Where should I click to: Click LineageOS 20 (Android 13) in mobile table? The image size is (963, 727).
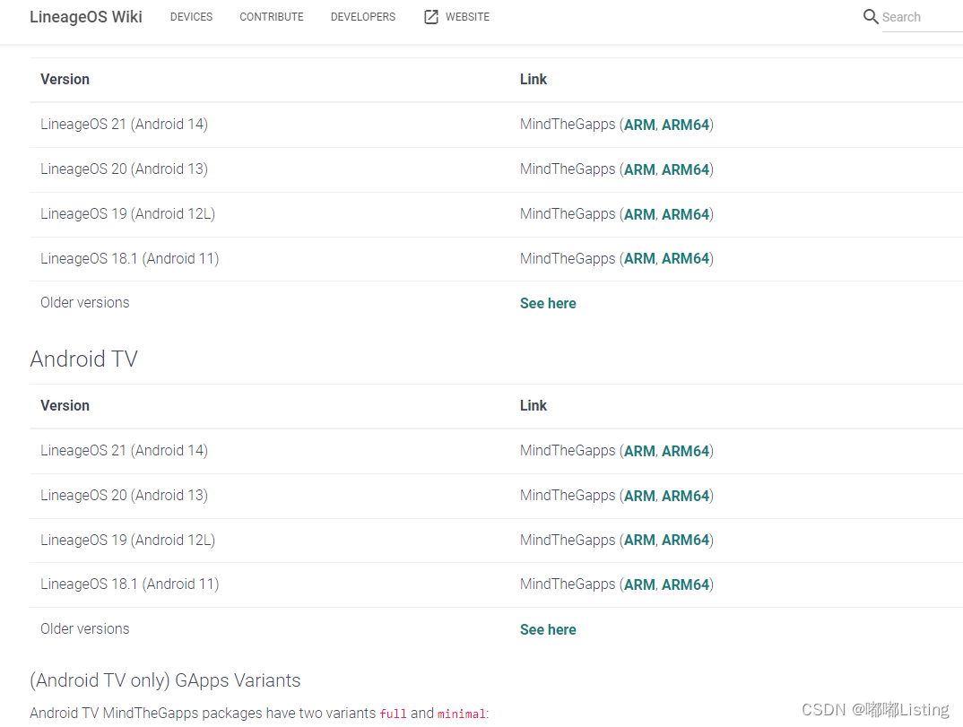click(x=124, y=169)
